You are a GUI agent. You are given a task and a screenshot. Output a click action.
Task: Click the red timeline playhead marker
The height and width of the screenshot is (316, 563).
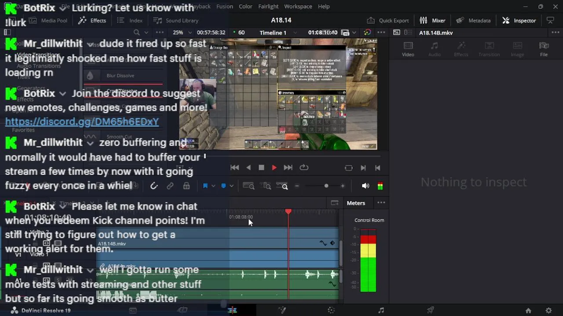click(x=288, y=212)
